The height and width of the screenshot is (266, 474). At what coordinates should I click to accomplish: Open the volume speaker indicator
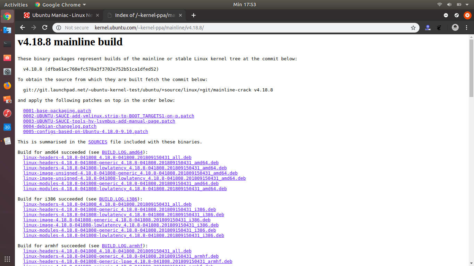pyautogui.click(x=449, y=5)
